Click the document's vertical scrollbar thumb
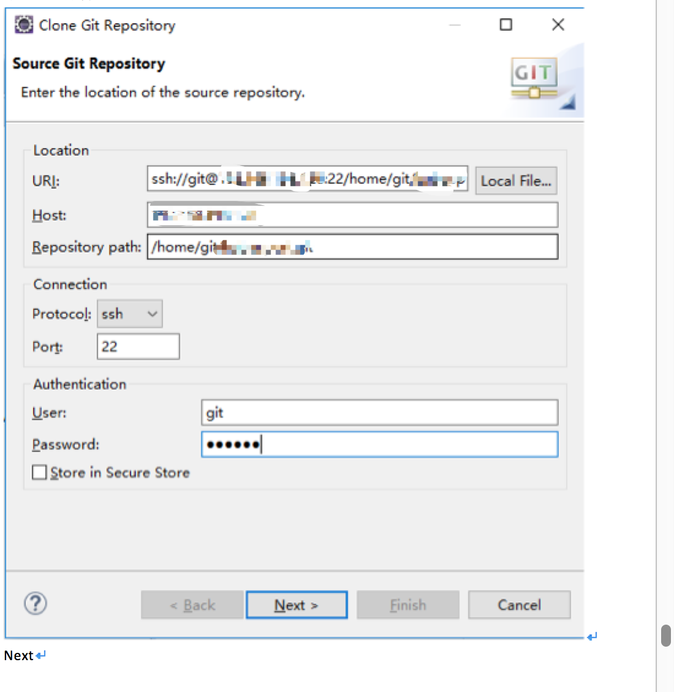 (x=666, y=636)
